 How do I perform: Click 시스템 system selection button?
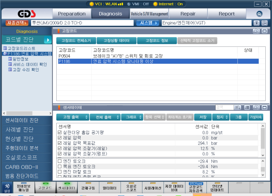(148, 23)
